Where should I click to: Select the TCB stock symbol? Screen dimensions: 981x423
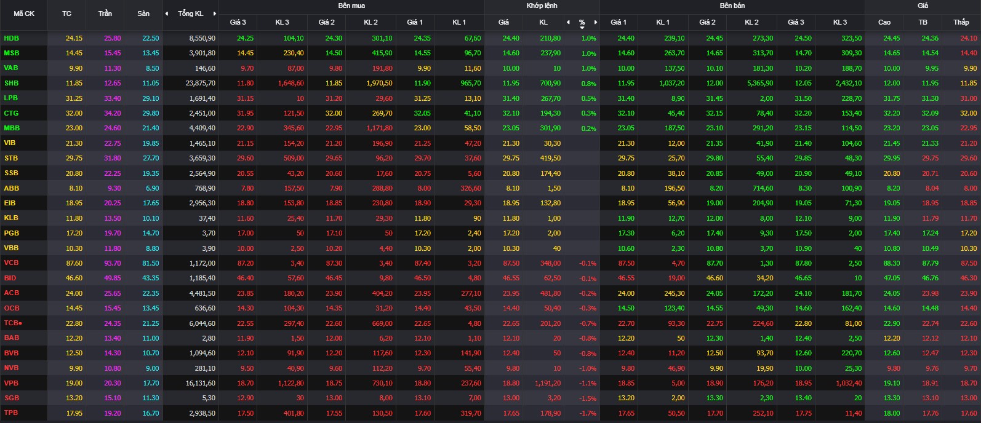coord(11,323)
